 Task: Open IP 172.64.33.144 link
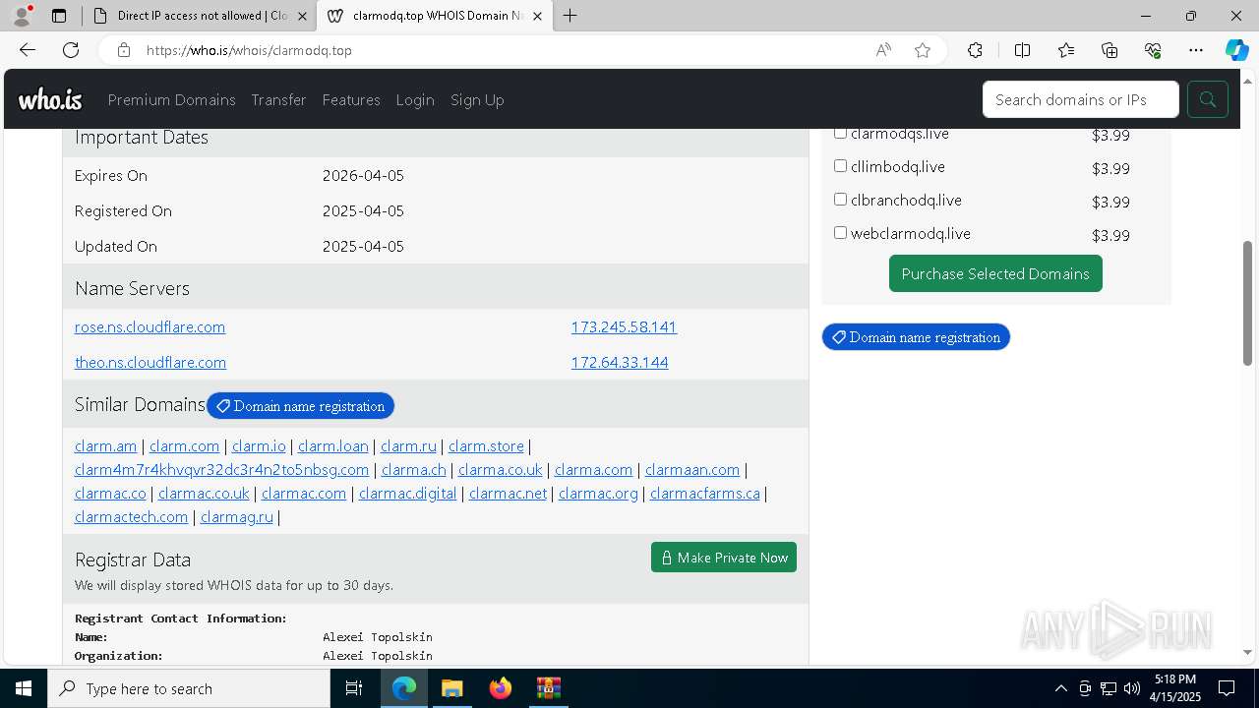620,362
